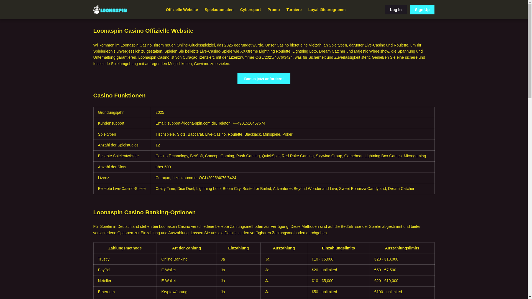This screenshot has width=532, height=299.
Task: Click PayPal's €50 - €7,500 withdrawal limit
Action: [x=402, y=270]
